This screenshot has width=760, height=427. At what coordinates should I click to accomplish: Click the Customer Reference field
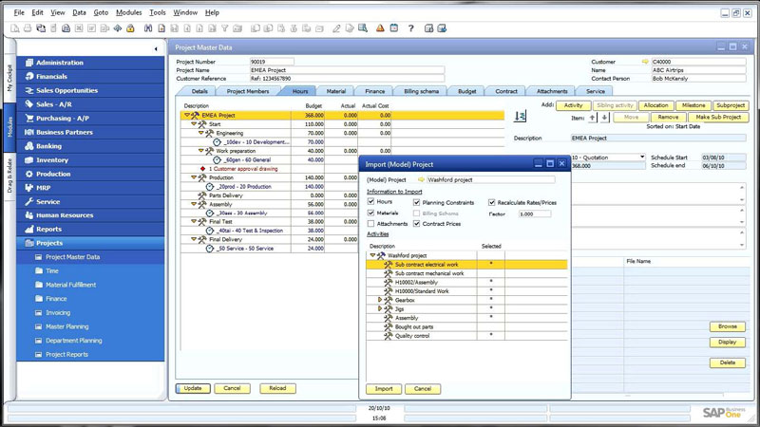point(347,79)
